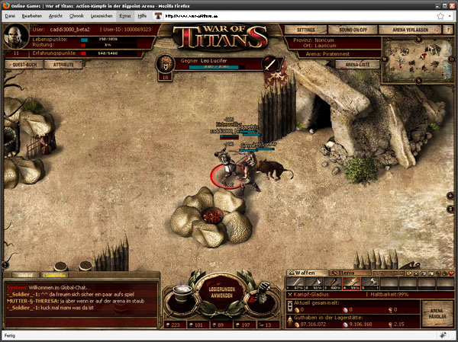Open the Extras menu in Firefox
458x342 pixels.
pos(124,14)
